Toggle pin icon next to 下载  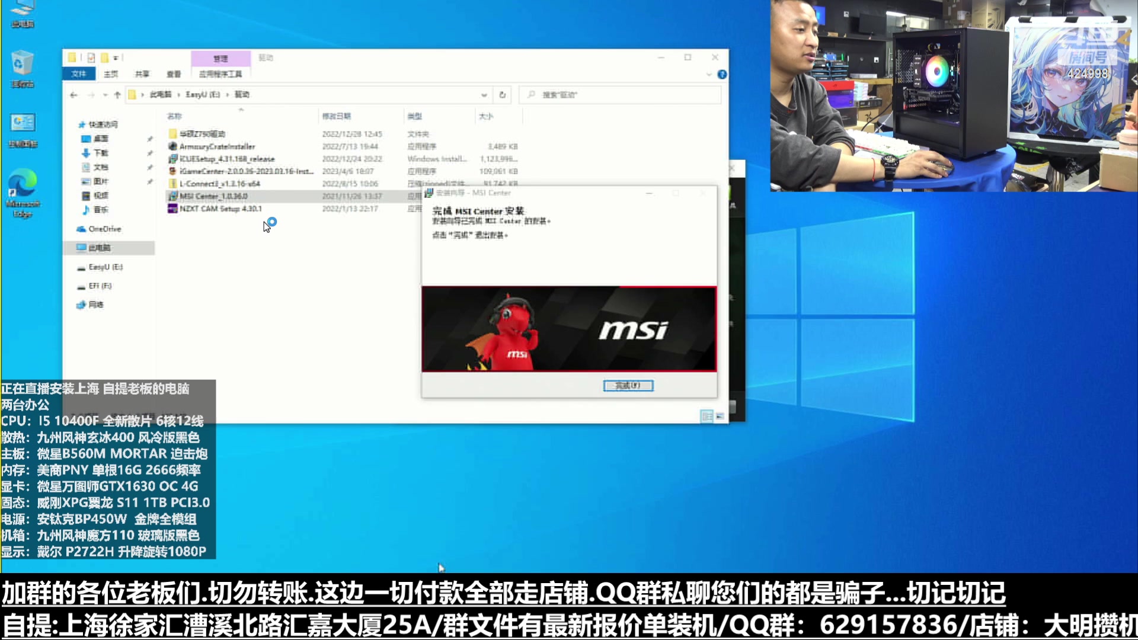point(150,153)
